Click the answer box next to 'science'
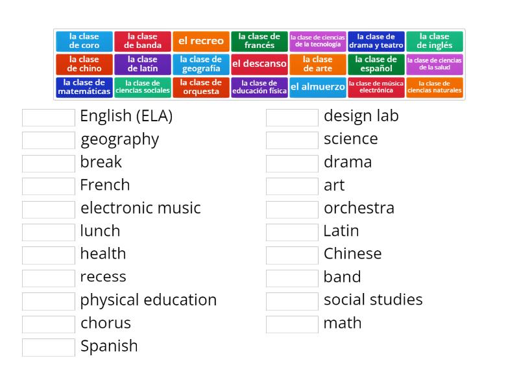 pos(292,139)
